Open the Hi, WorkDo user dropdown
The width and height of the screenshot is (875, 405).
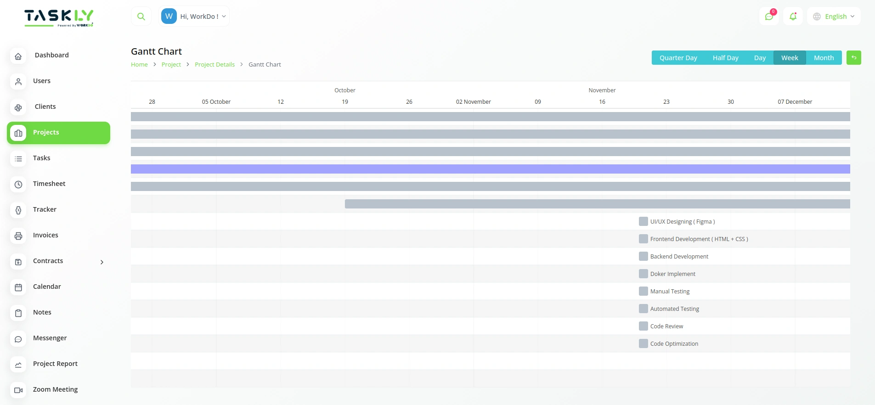pyautogui.click(x=194, y=17)
